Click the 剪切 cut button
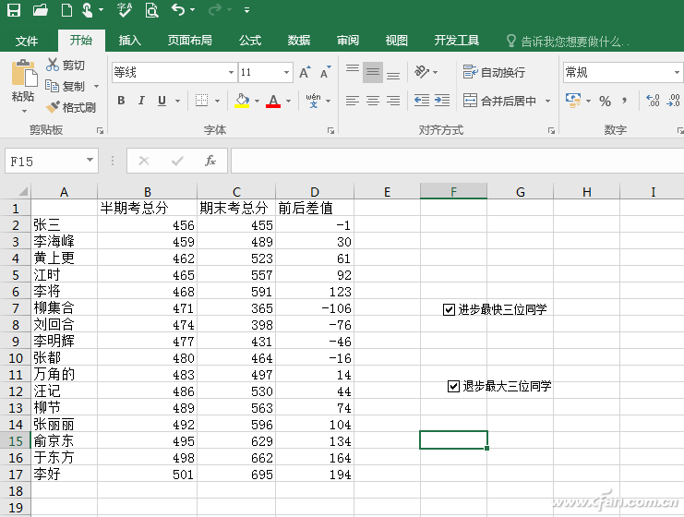This screenshot has width=684, height=517. (x=66, y=65)
